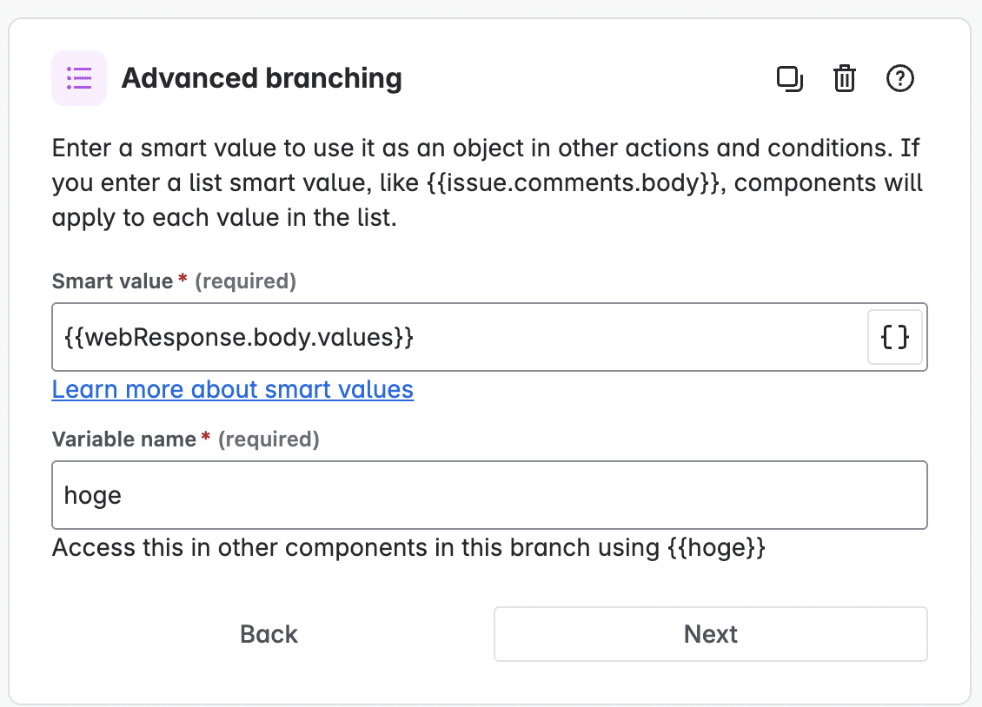Open the smart value picker beside Smart value field

click(894, 337)
